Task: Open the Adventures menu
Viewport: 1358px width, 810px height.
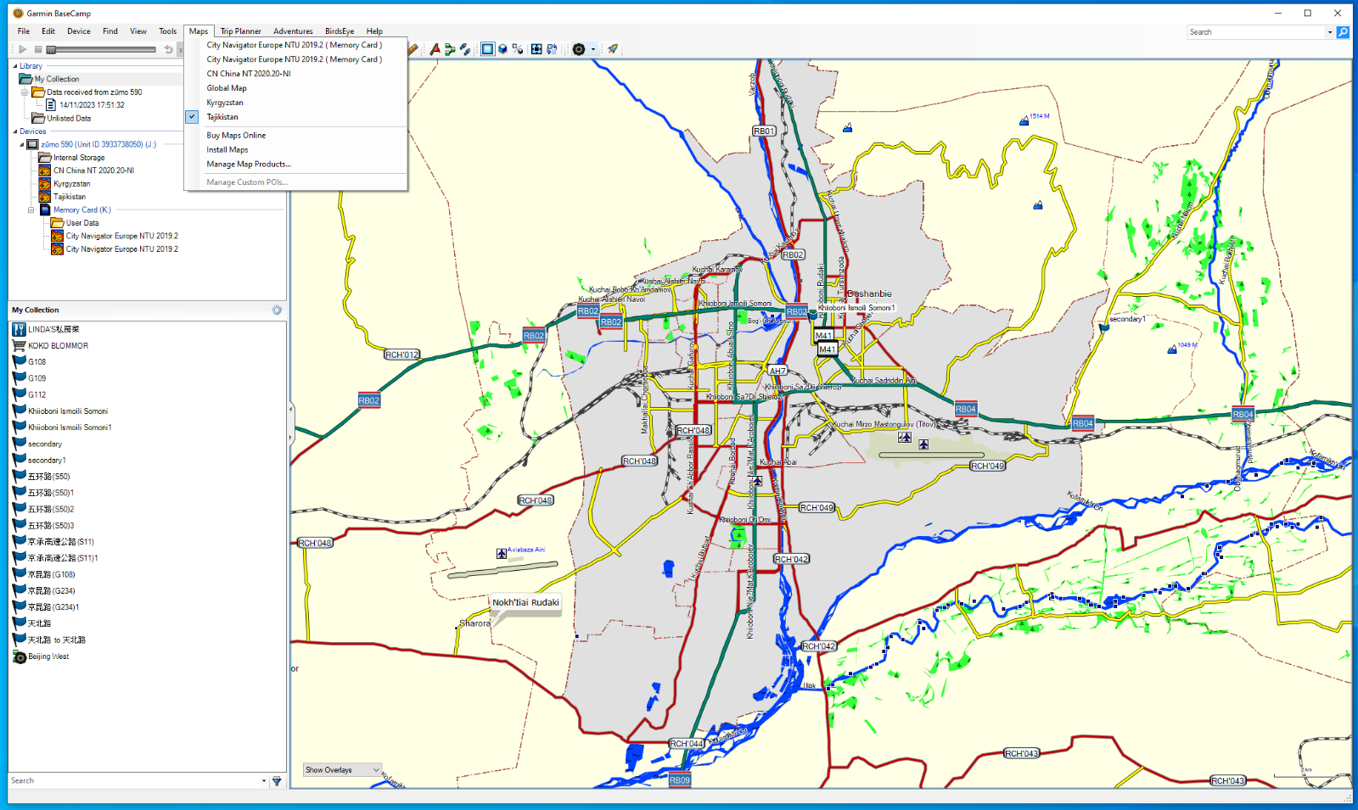Action: [x=293, y=31]
